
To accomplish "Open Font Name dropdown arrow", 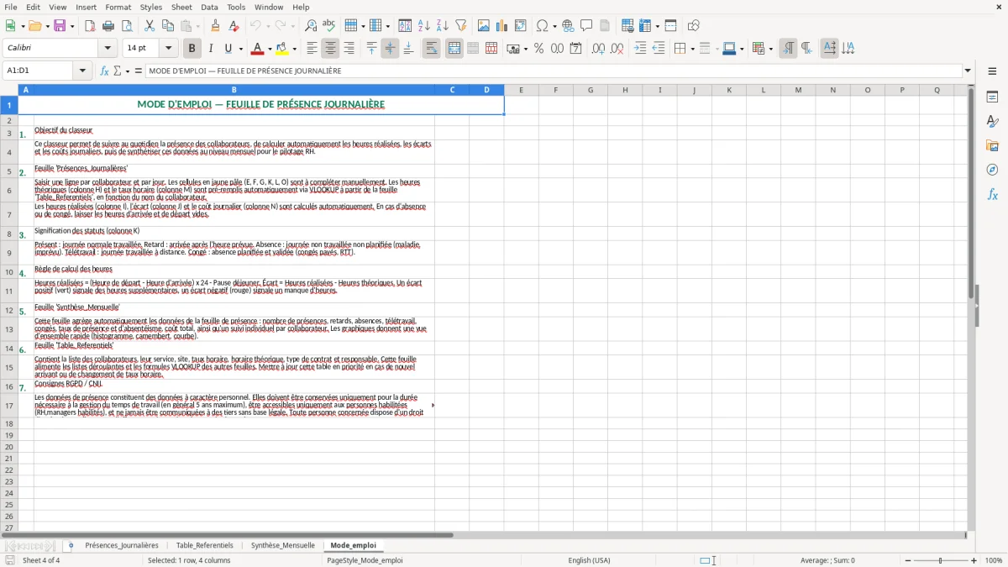I will 108,49.
